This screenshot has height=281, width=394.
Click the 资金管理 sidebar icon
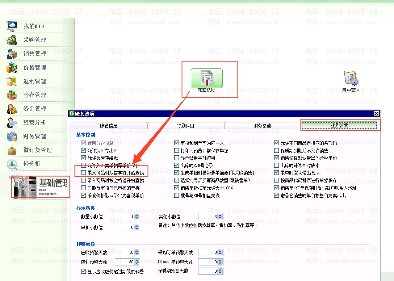12,109
